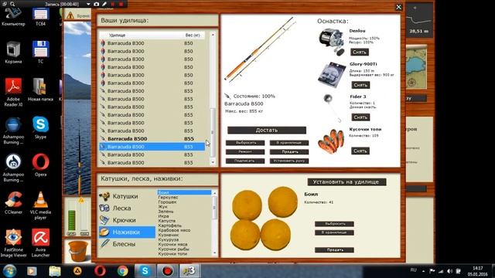Click the Кусочки тони bait image
The height and width of the screenshot is (278, 495).
click(331, 141)
